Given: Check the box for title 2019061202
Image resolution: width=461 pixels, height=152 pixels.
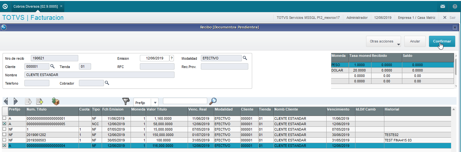Looking at the screenshot, I should (4, 134).
